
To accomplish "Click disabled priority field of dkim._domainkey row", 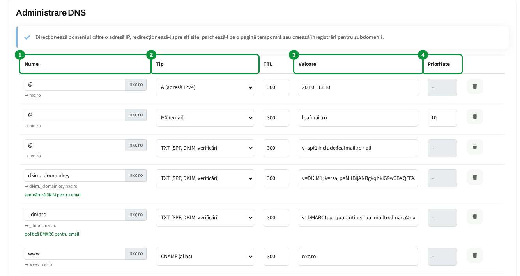I will coord(442,178).
